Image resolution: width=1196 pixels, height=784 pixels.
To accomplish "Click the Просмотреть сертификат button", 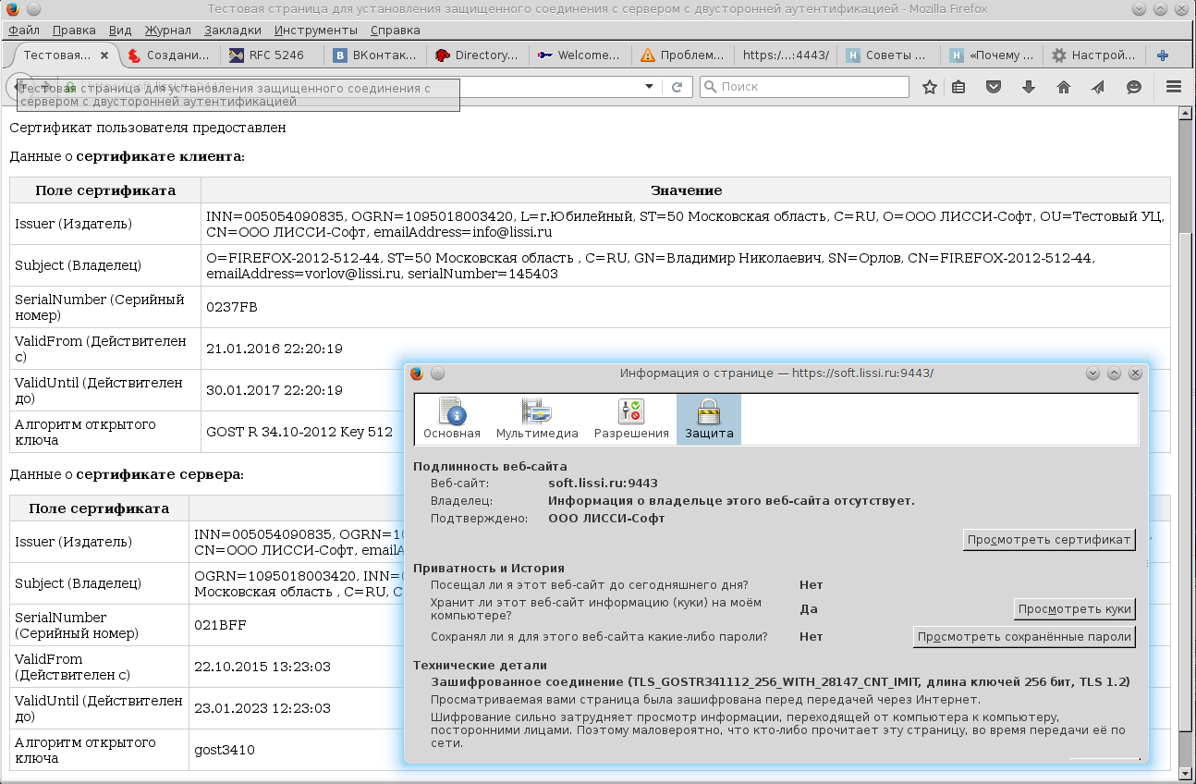I will point(1049,540).
